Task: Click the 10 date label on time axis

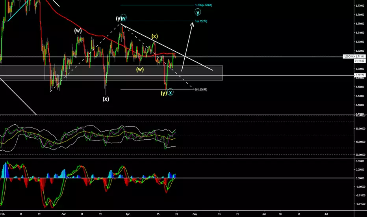Action: pos(280,214)
